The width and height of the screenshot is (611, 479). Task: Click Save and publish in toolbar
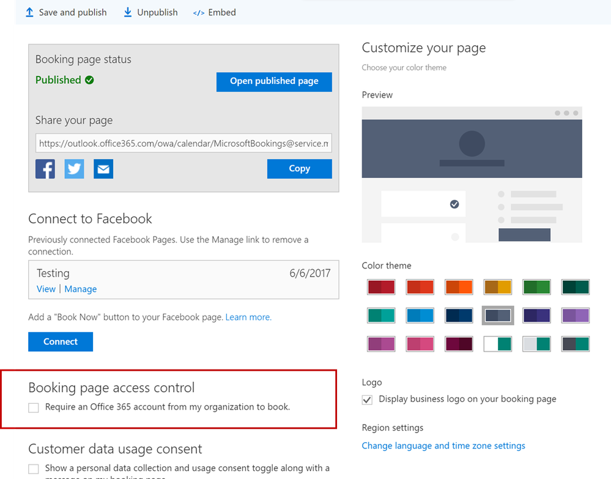[x=66, y=12]
